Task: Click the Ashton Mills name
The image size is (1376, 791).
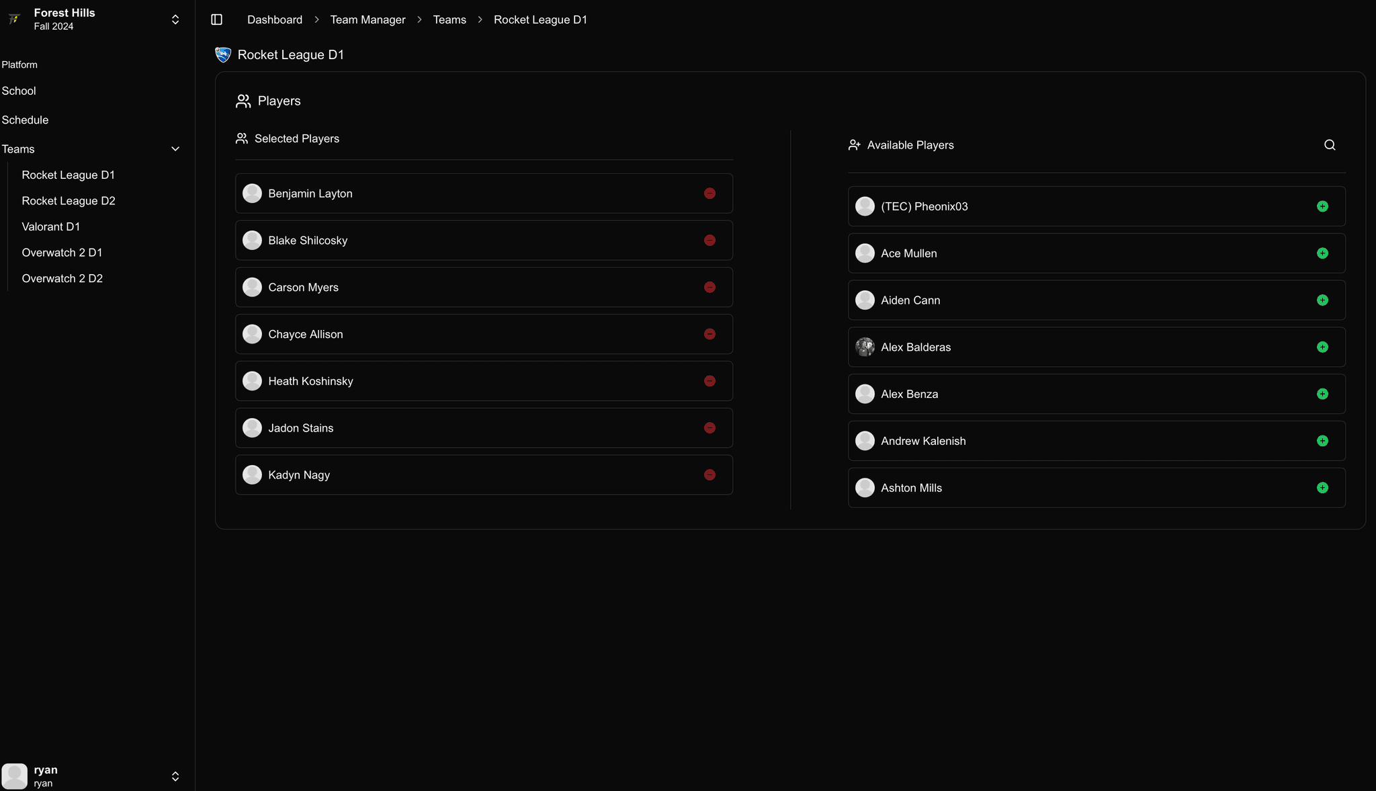Action: coord(911,488)
